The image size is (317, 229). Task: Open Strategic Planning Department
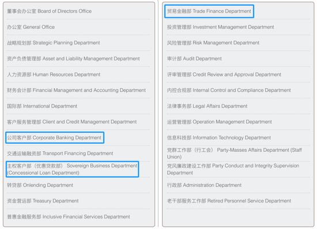click(54, 43)
